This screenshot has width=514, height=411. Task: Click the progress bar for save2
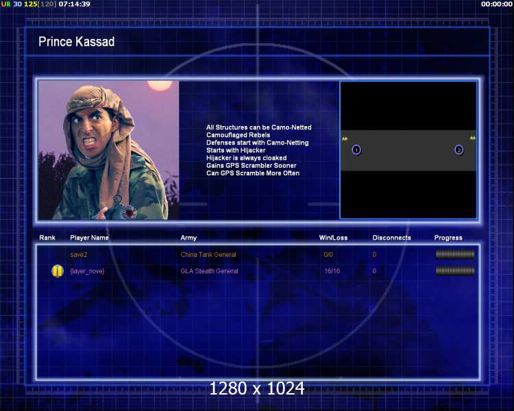point(454,254)
